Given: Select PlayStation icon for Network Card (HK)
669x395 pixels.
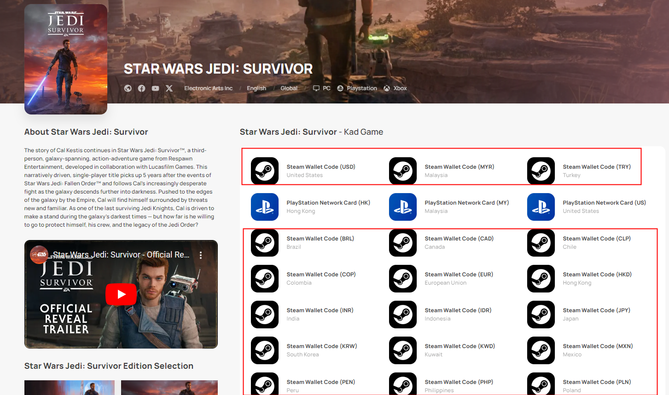Looking at the screenshot, I should (265, 207).
